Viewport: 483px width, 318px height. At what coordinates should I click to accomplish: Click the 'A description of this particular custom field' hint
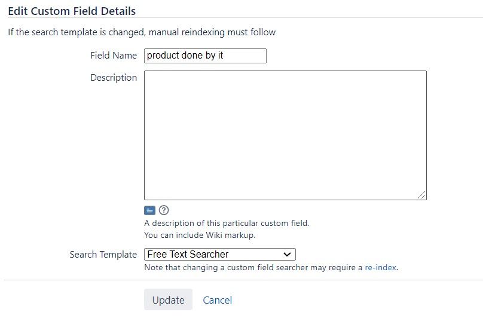click(227, 223)
